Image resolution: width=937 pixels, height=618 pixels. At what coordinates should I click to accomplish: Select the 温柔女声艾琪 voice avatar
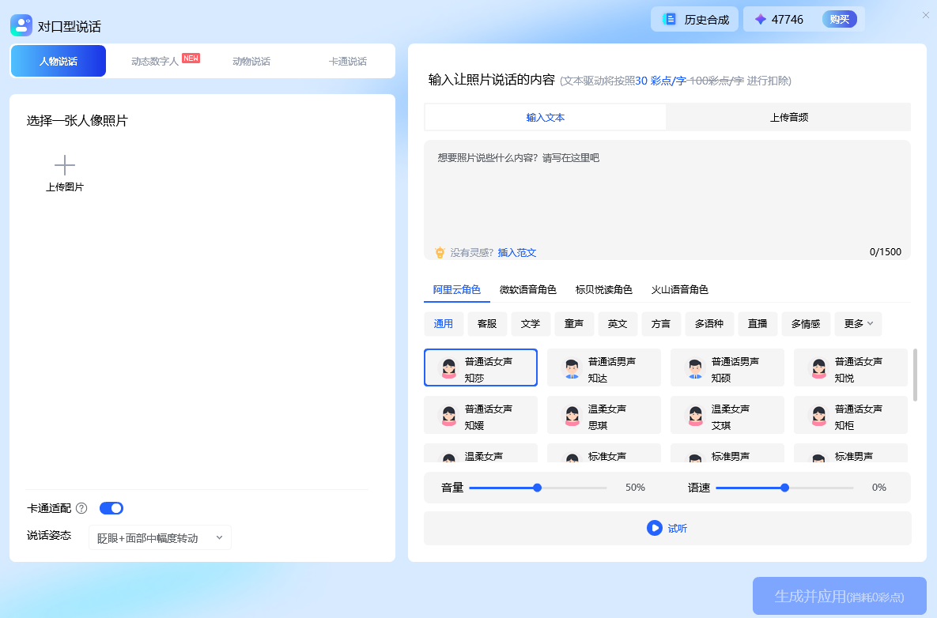(694, 415)
